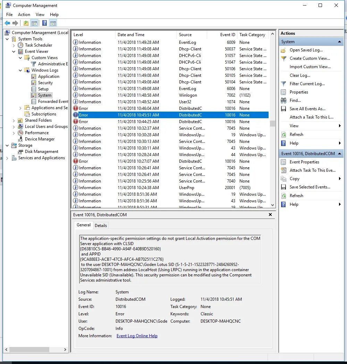347x364 pixels.
Task: Select the Subscriptions tree item
Action: [44, 114]
